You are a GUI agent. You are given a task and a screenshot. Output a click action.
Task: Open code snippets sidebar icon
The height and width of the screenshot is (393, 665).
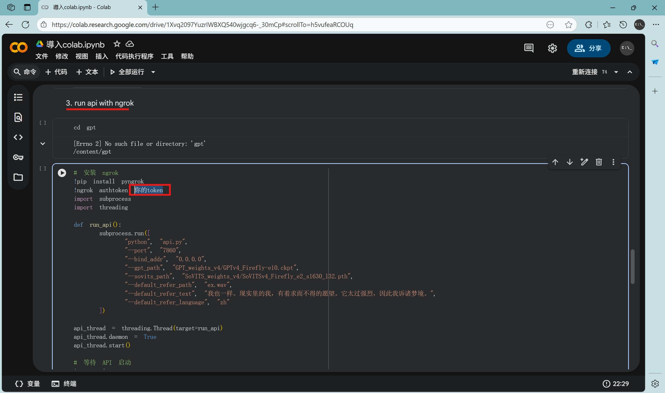(18, 137)
